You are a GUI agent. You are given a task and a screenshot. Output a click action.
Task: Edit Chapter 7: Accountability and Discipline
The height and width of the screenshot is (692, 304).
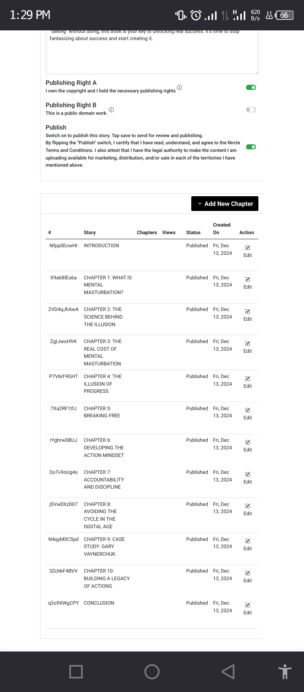point(248,474)
